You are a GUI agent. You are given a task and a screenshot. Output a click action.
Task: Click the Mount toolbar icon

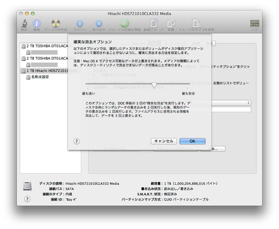pyautogui.click(x=80, y=24)
